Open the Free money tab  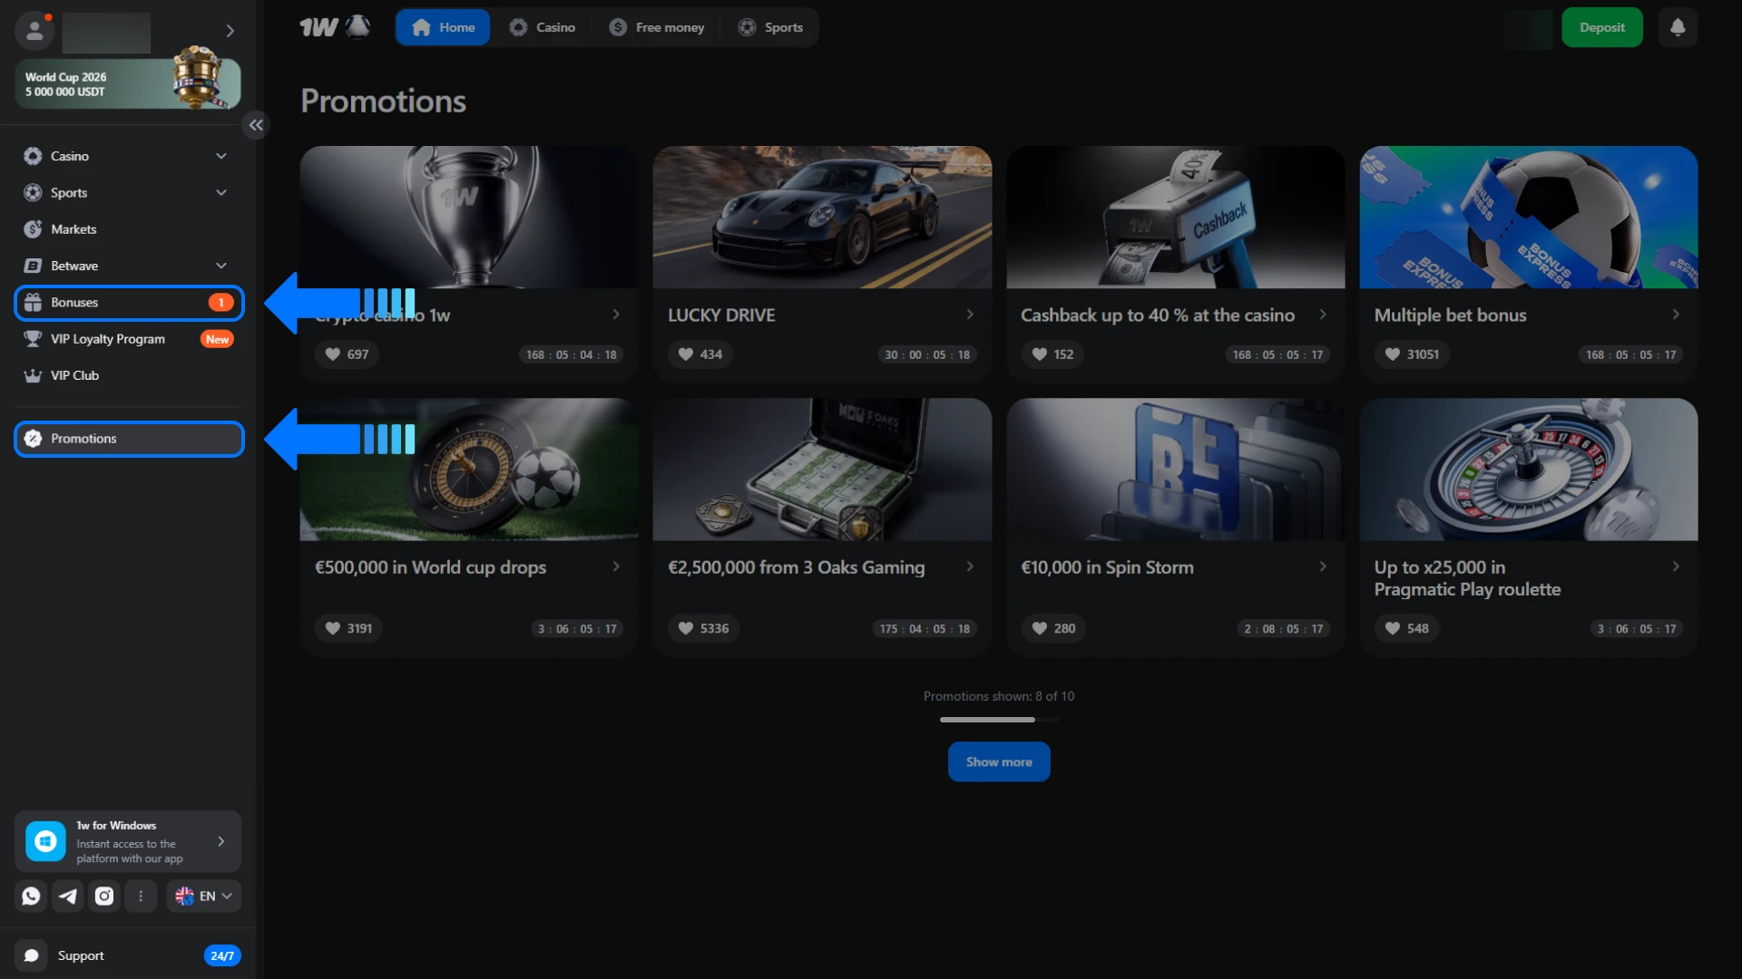click(656, 27)
